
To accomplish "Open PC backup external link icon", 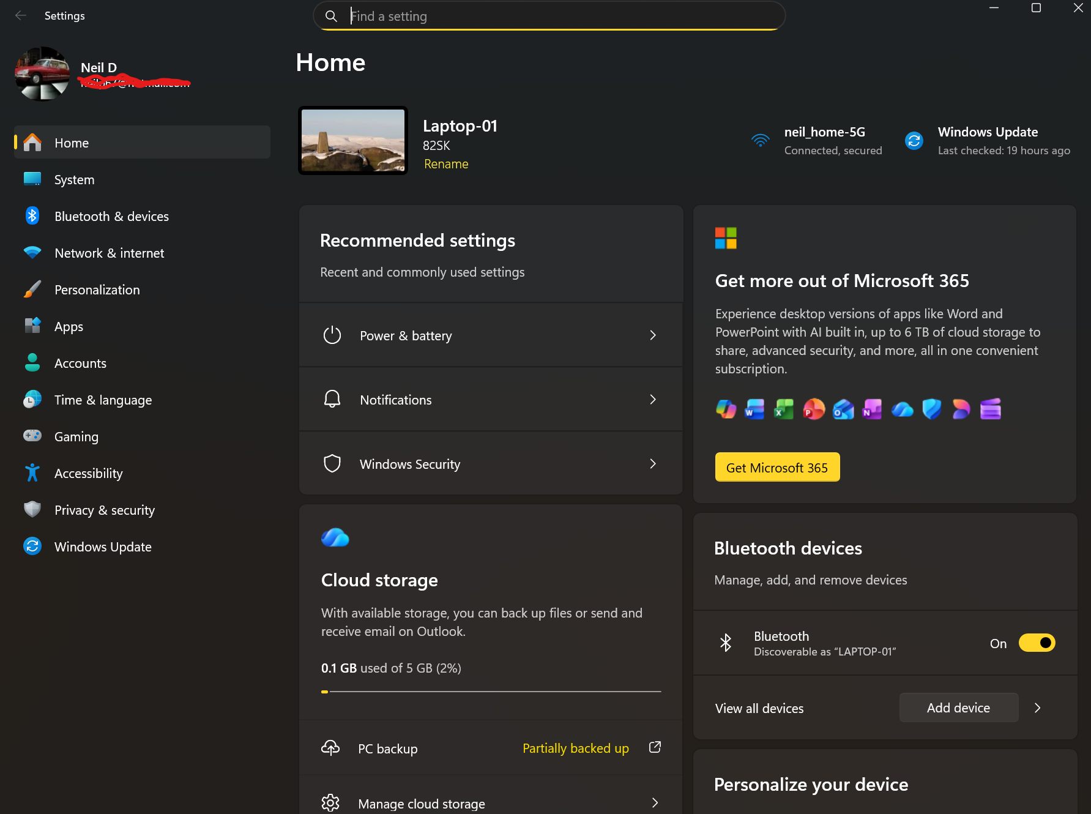I will pyautogui.click(x=655, y=747).
